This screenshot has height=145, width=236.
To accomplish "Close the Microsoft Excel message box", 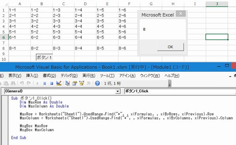I will point(181,14).
